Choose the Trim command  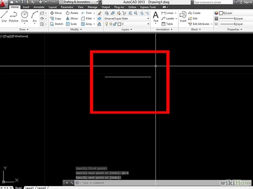click(x=87, y=13)
